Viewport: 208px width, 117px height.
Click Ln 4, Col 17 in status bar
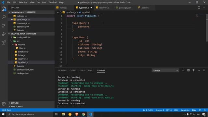pyautogui.click(x=148, y=110)
